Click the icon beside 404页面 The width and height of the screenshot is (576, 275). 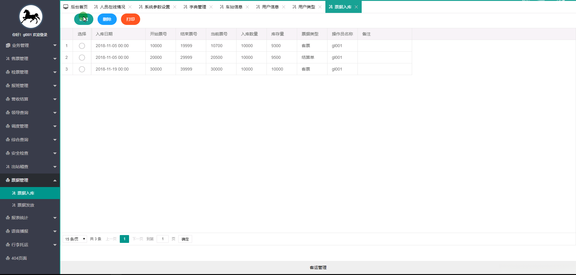tap(8, 258)
